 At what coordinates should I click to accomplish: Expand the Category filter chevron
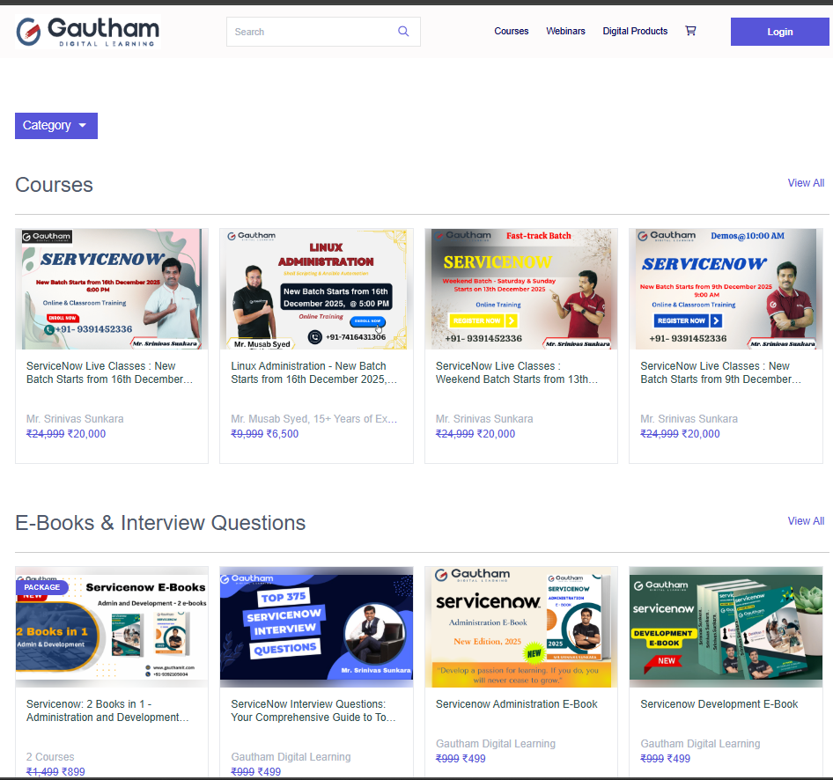[x=81, y=126]
